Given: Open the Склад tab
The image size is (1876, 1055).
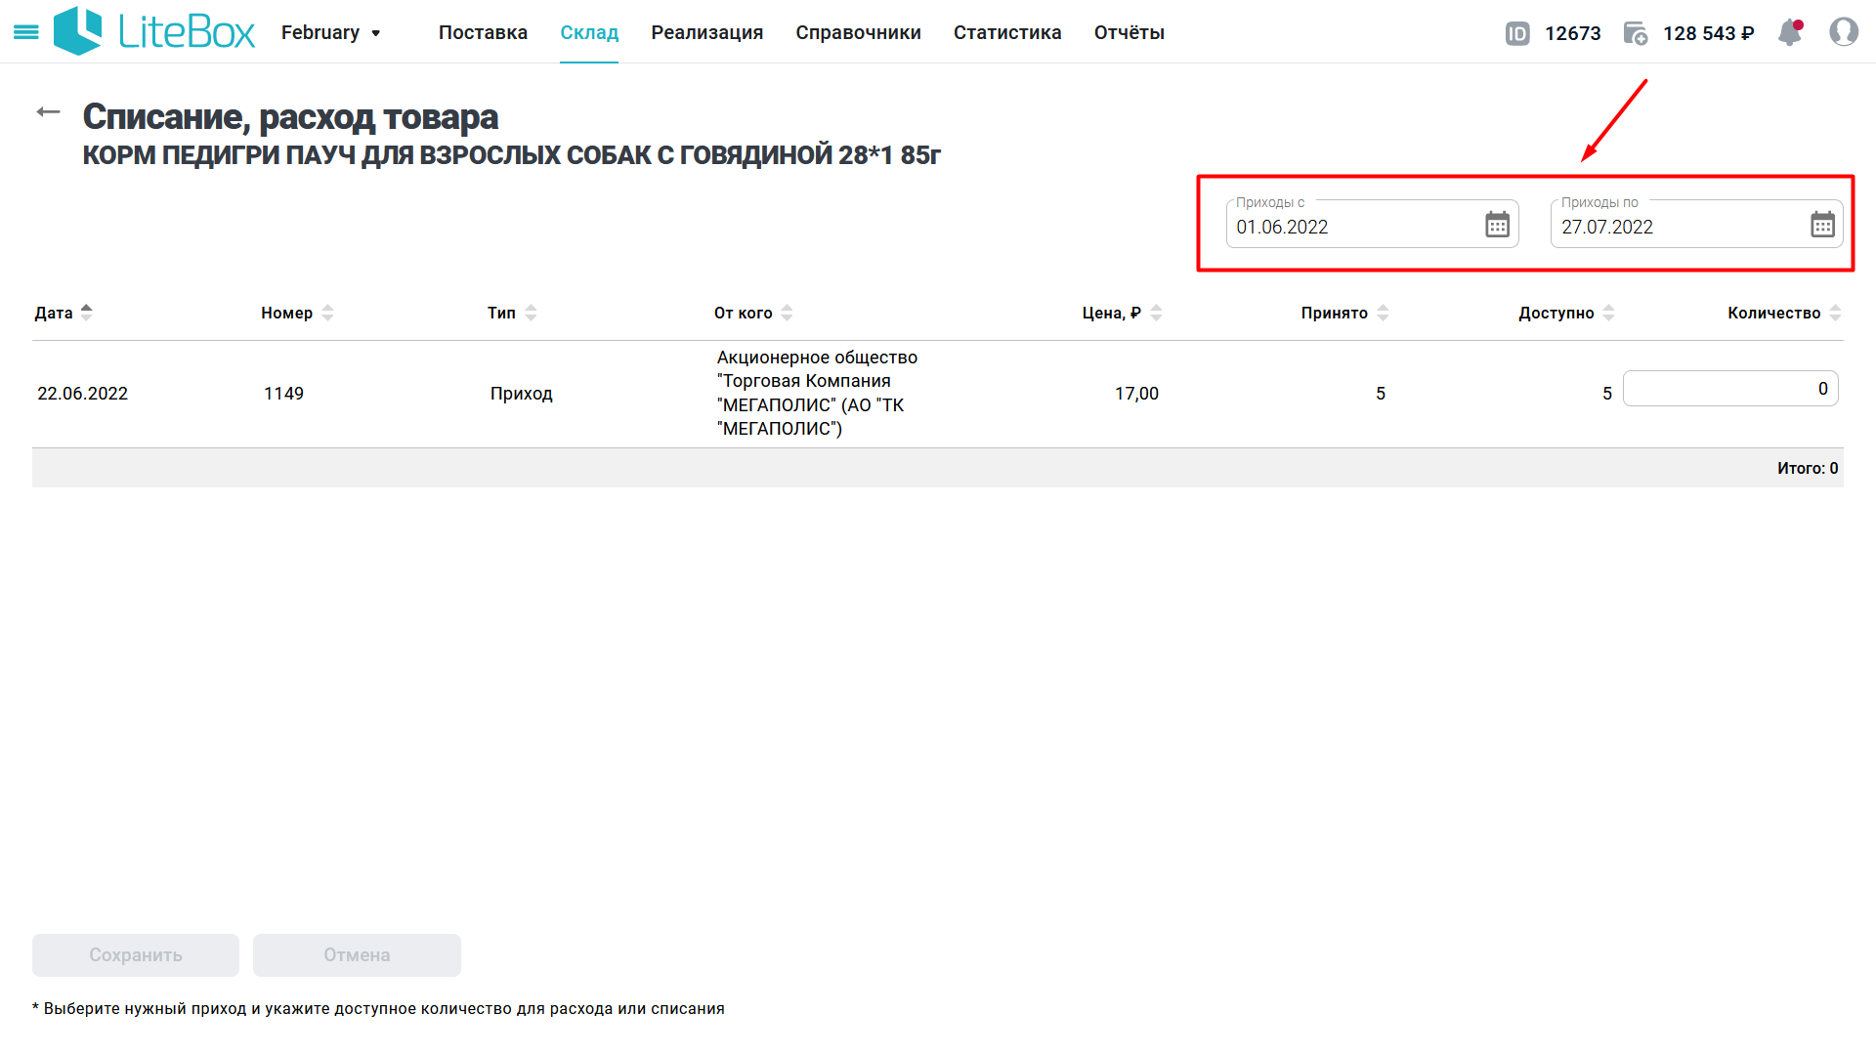Looking at the screenshot, I should [589, 32].
